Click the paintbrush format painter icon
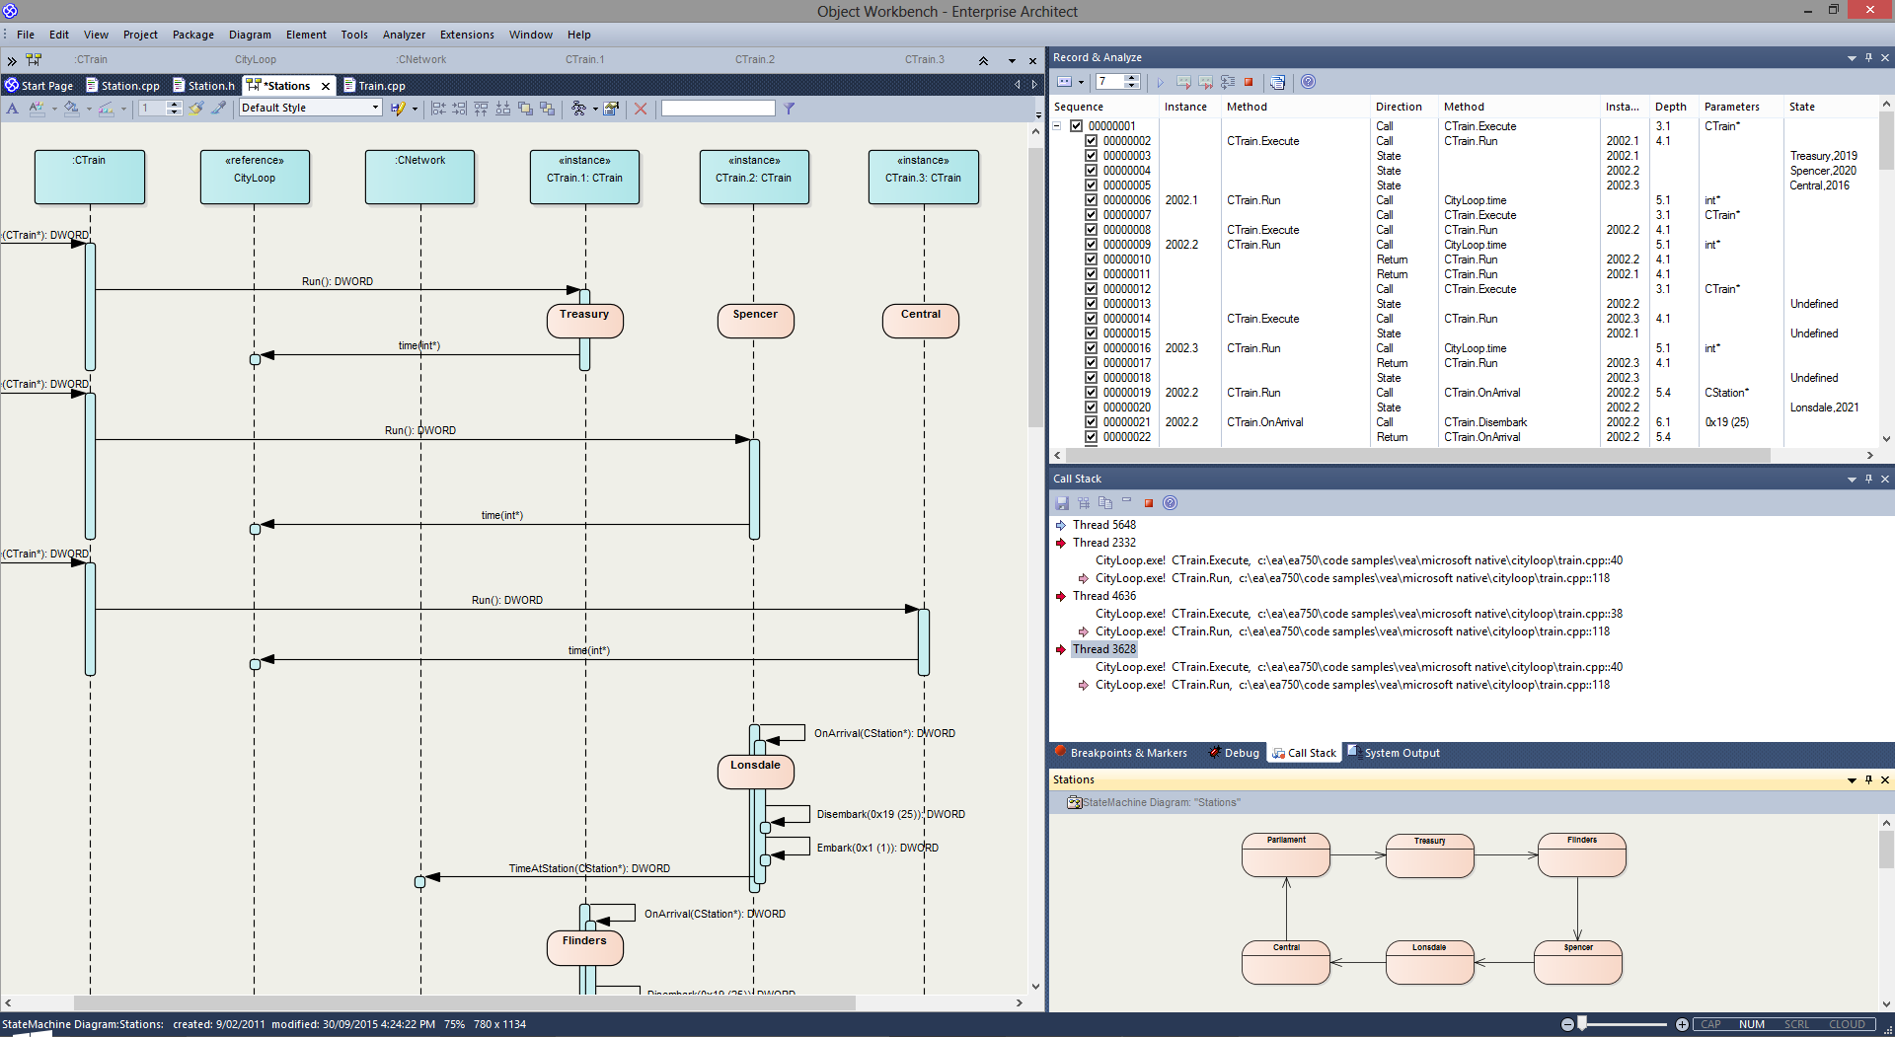 tap(196, 109)
